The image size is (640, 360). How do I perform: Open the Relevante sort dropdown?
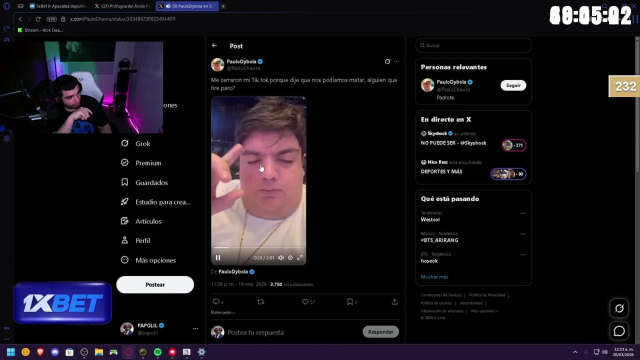pyautogui.click(x=223, y=312)
